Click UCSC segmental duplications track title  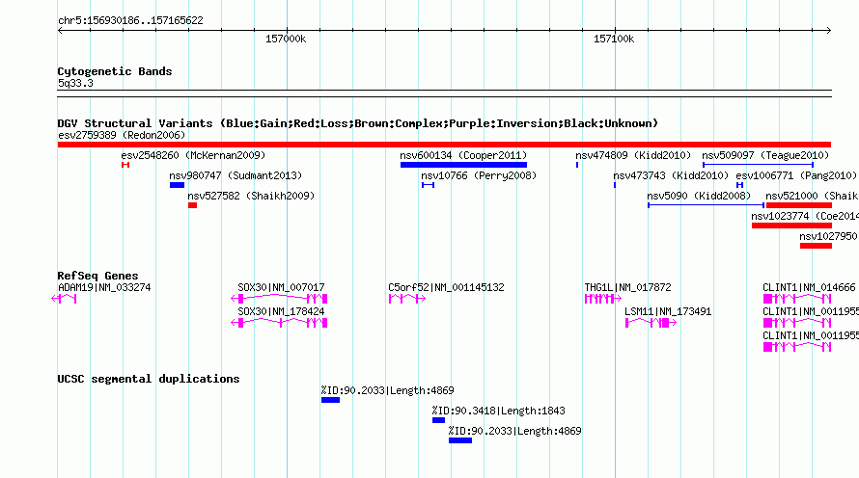point(149,379)
